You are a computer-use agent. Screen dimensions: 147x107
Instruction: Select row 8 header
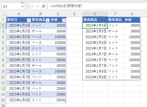[x=3, y=60]
